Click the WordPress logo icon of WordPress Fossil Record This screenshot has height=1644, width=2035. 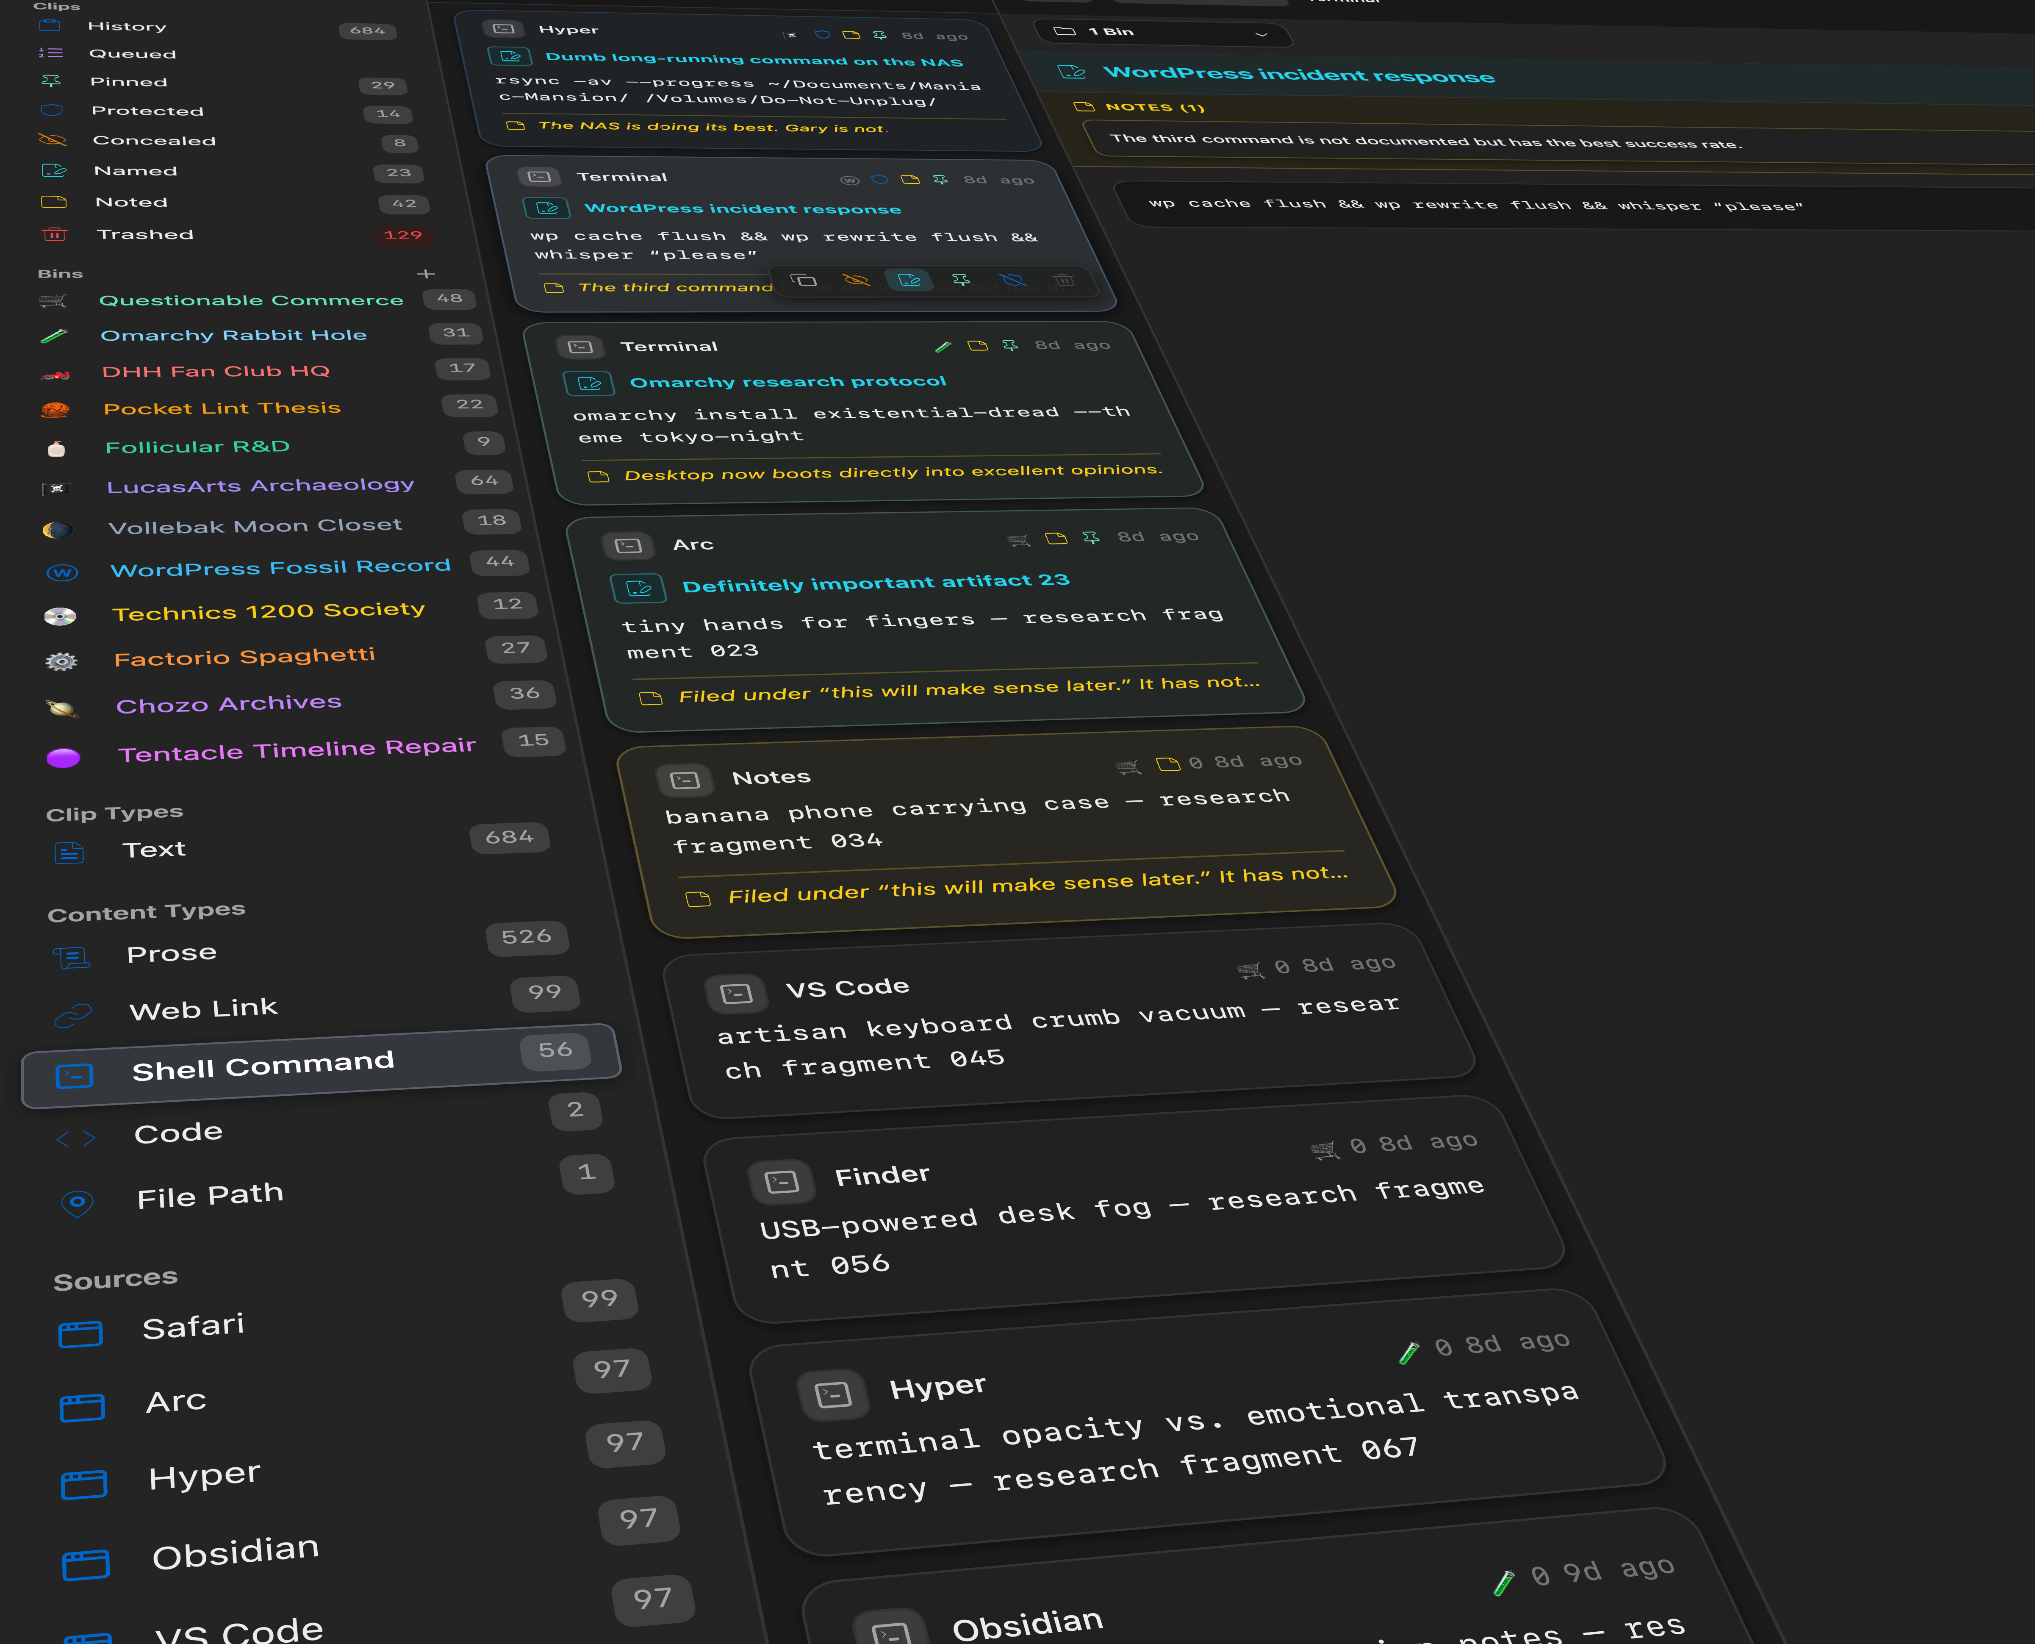[61, 573]
